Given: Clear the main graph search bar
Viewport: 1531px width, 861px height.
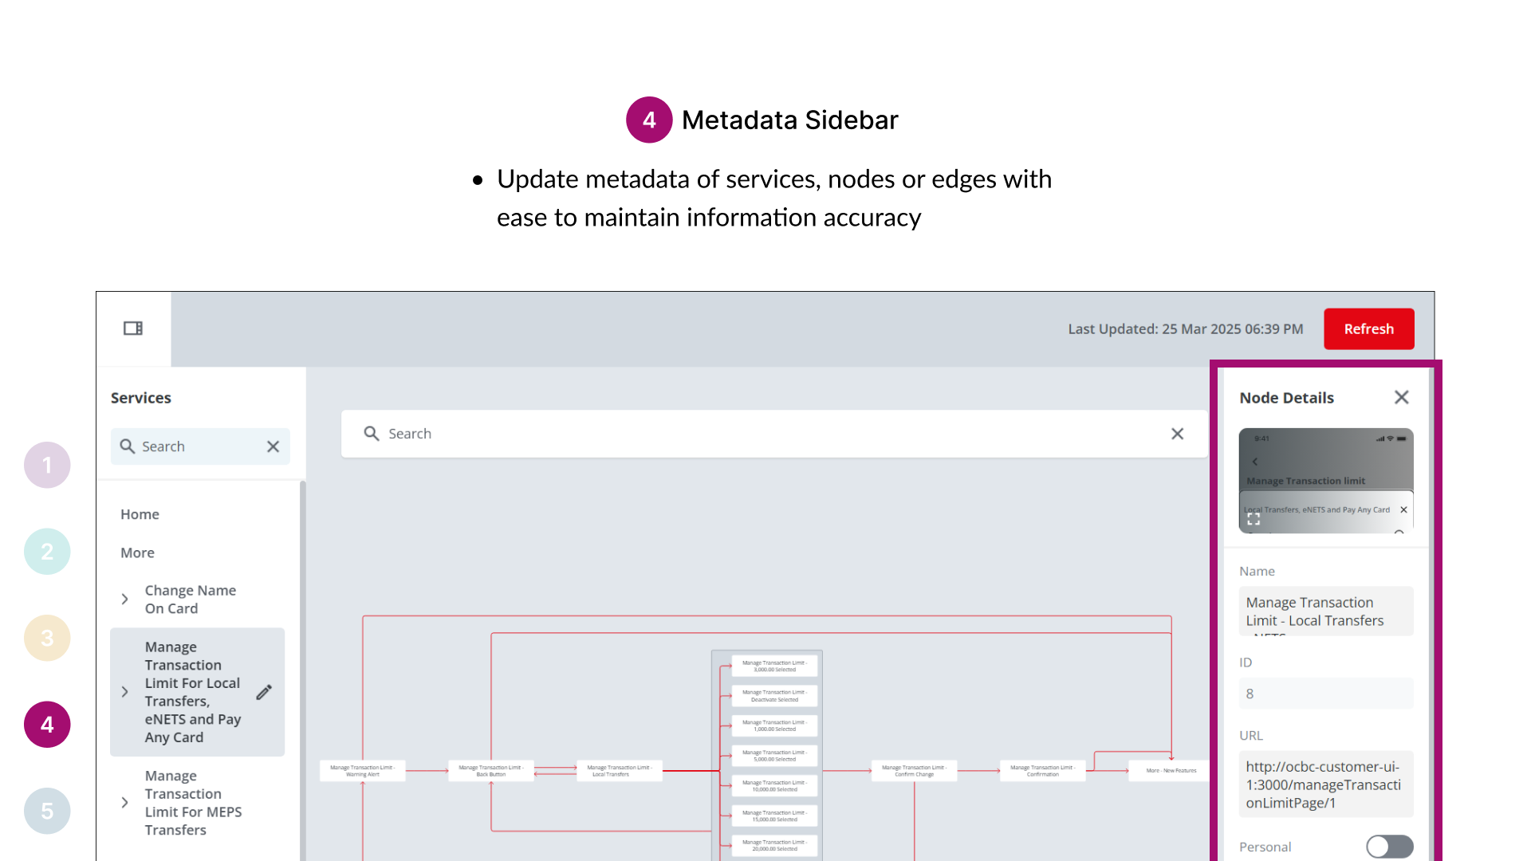Looking at the screenshot, I should [x=1177, y=434].
